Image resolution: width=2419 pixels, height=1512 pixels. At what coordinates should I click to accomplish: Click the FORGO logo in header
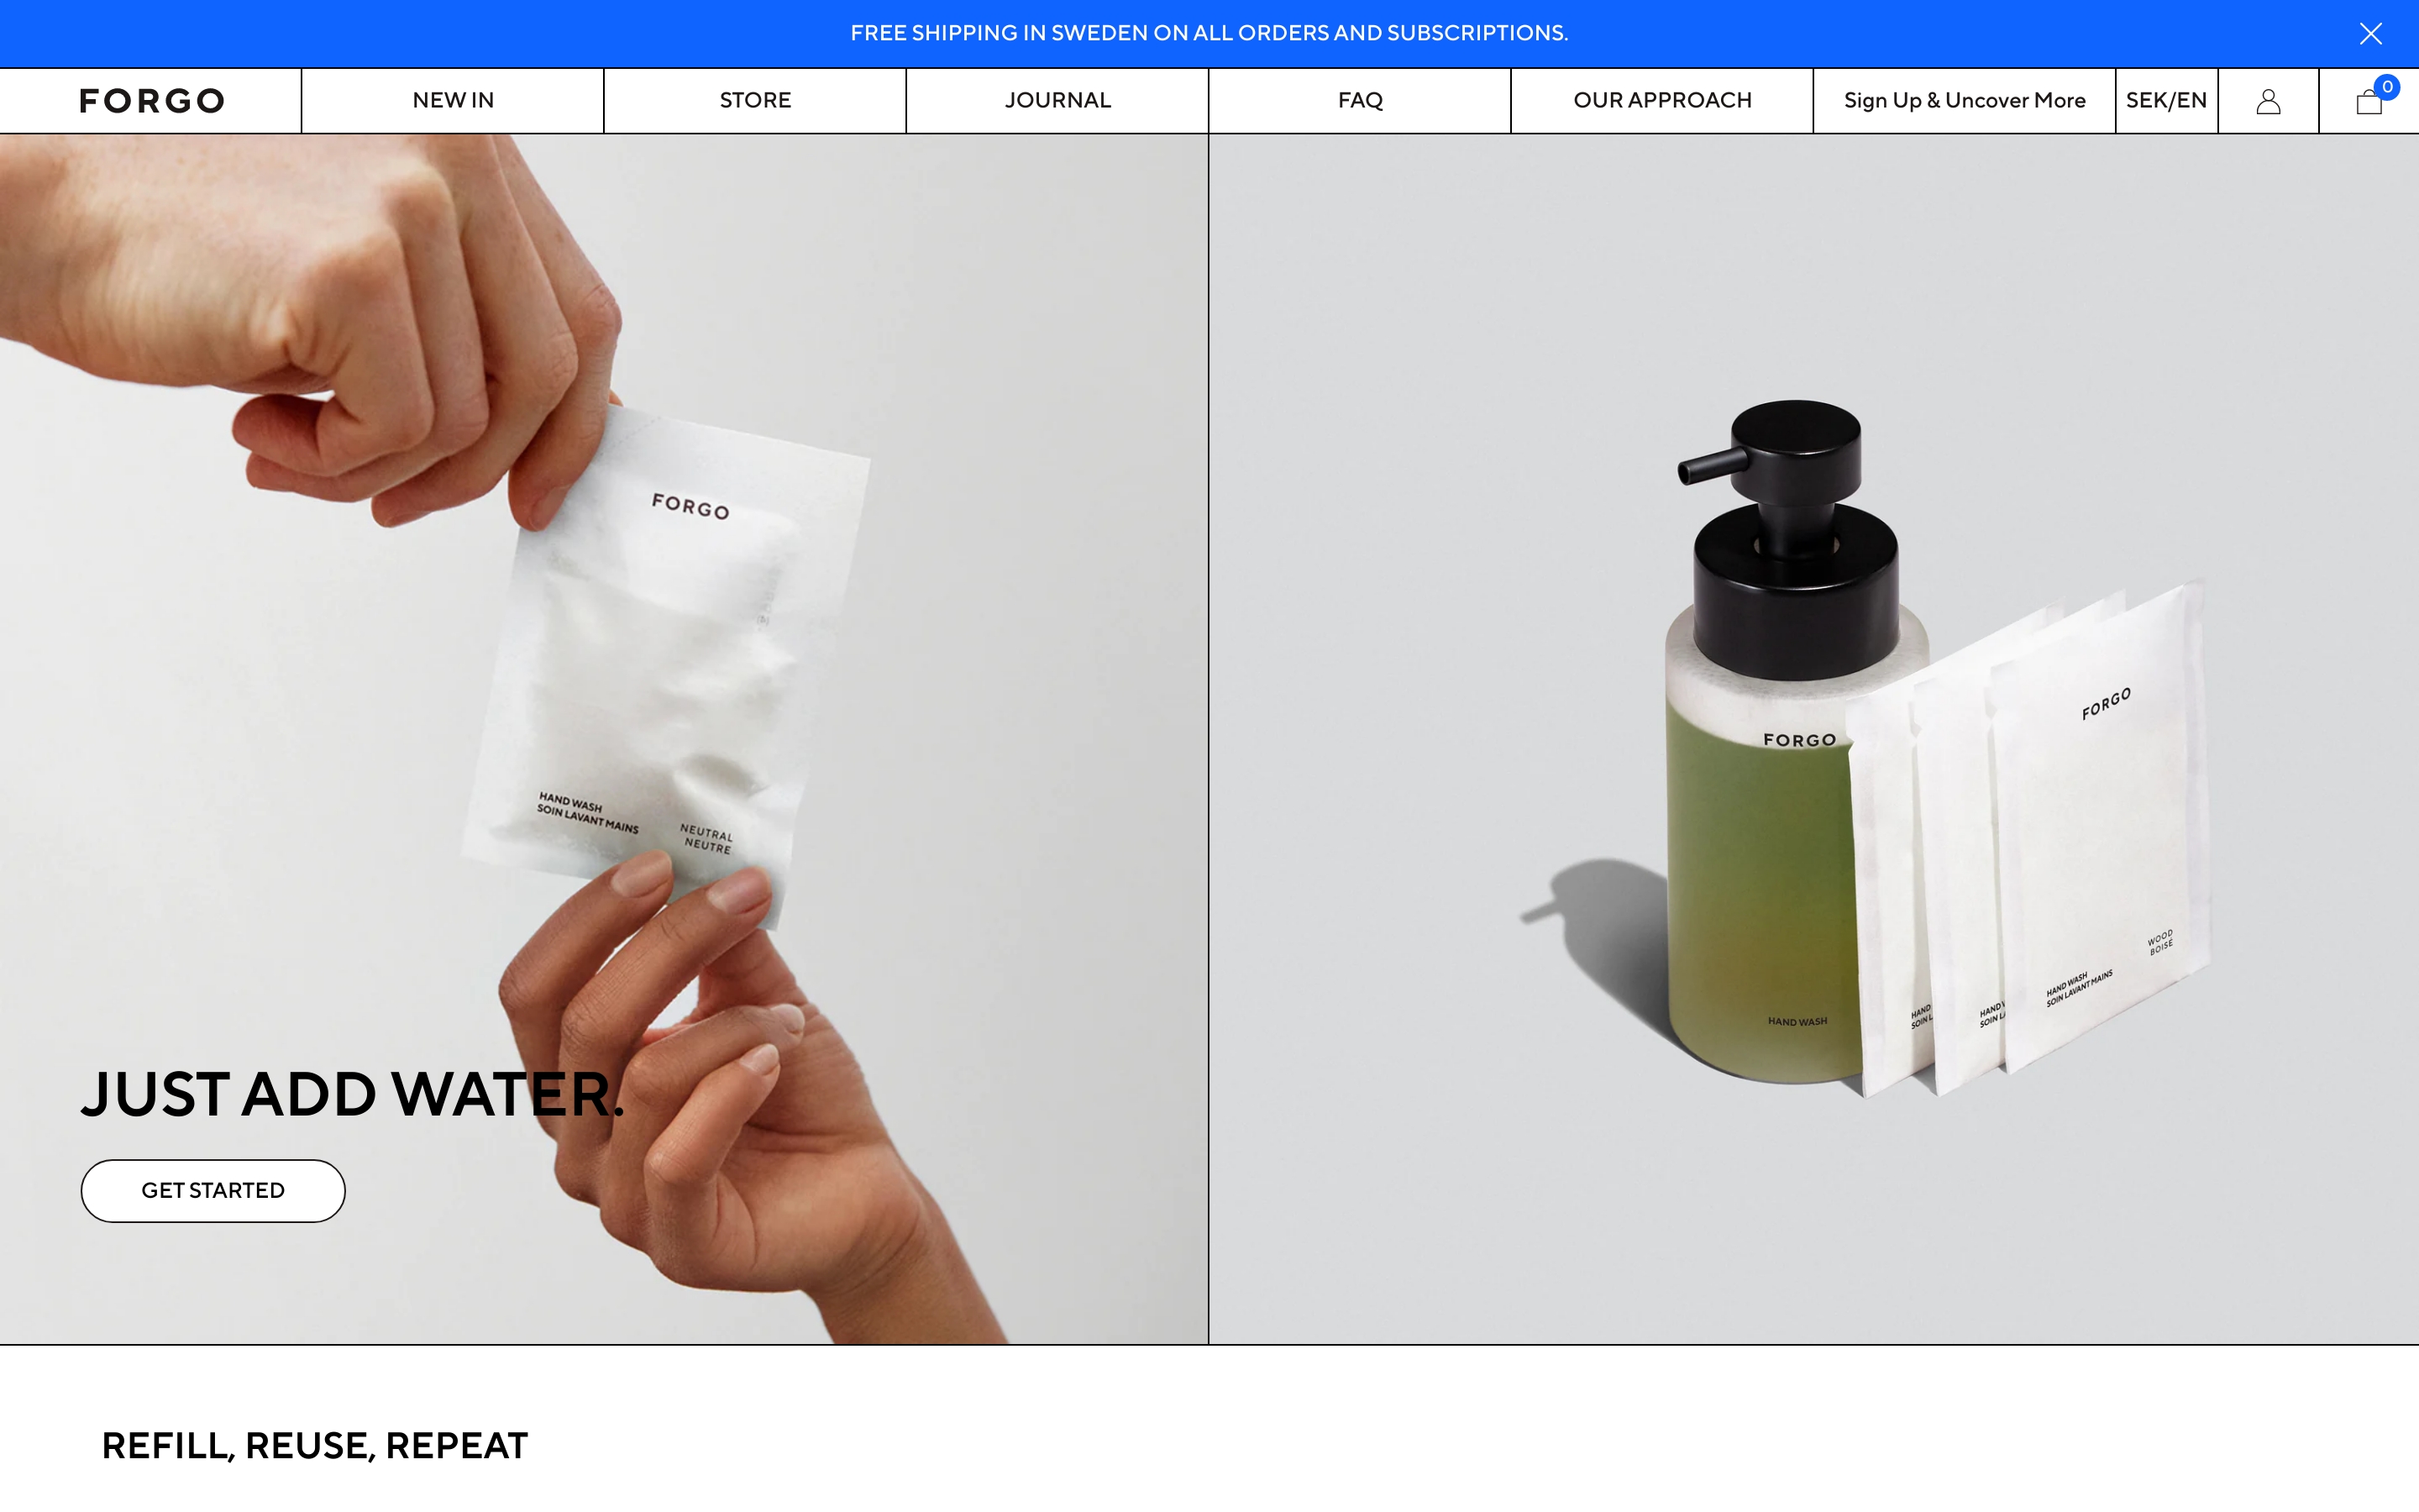152,101
